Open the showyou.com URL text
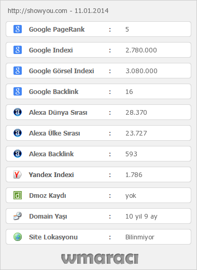This screenshot has height=270, width=197. pyautogui.click(x=37, y=11)
